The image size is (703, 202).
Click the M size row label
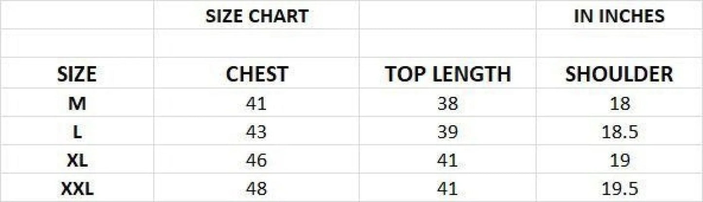(77, 103)
